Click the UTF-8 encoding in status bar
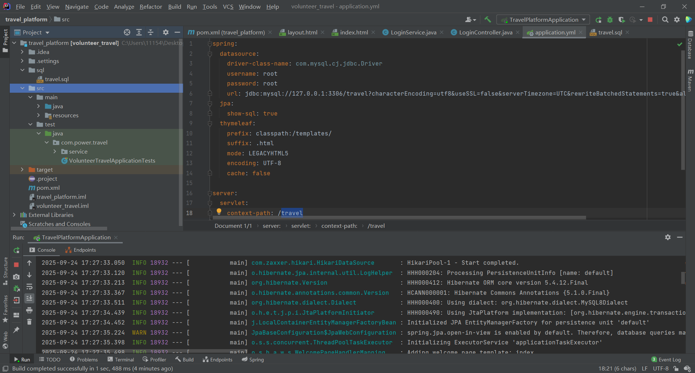This screenshot has height=373, width=695. tap(661, 369)
